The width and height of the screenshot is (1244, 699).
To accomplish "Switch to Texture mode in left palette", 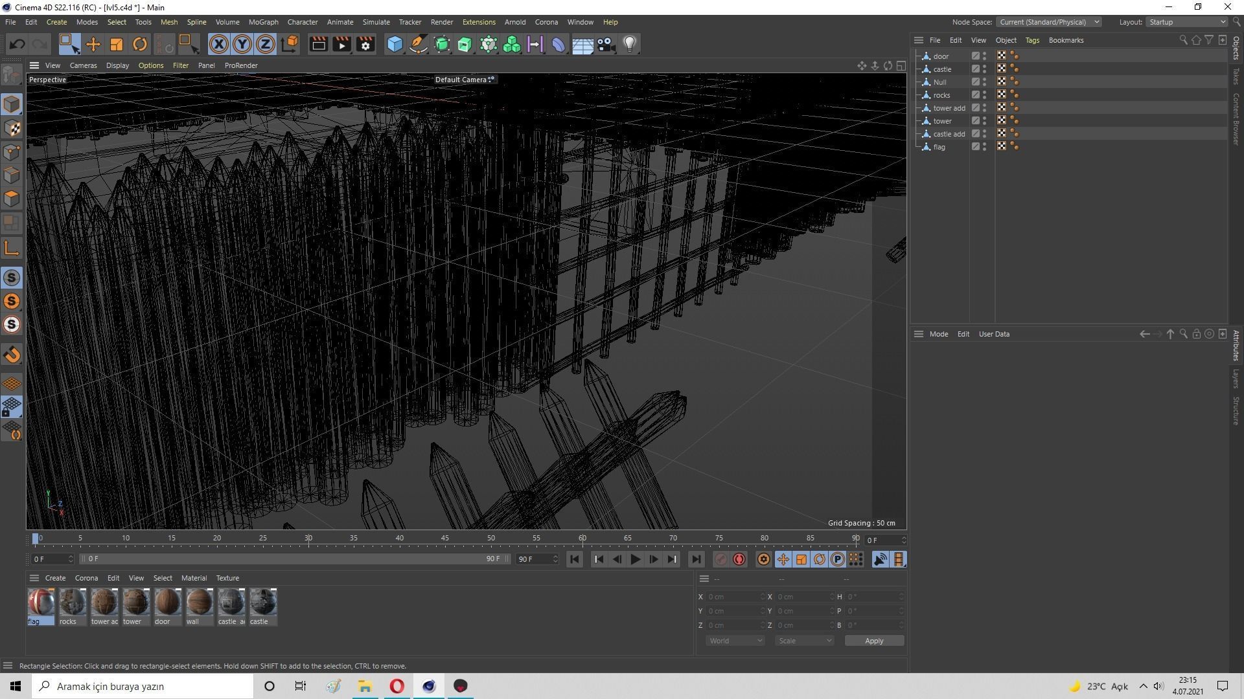I will pos(12,128).
